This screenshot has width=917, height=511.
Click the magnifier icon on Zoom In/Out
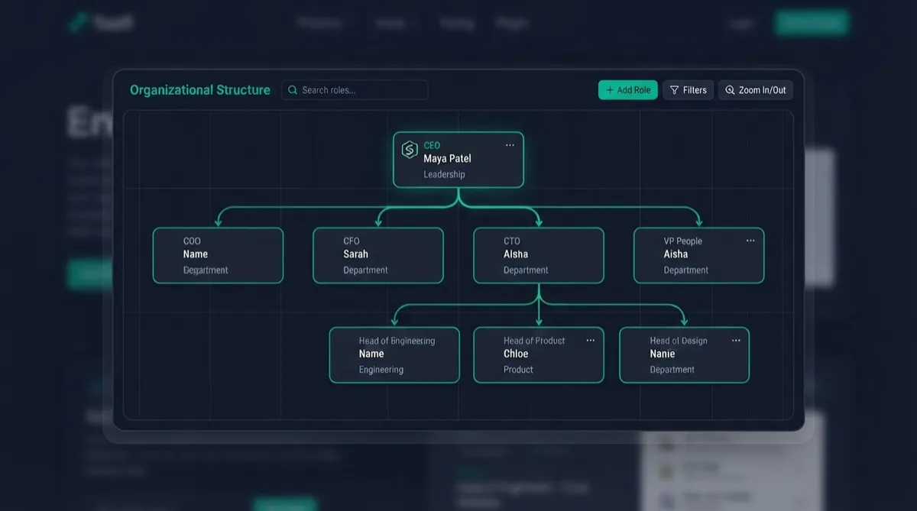click(730, 90)
